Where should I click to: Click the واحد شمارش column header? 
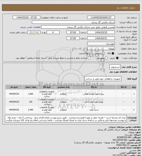pos(63,87)
